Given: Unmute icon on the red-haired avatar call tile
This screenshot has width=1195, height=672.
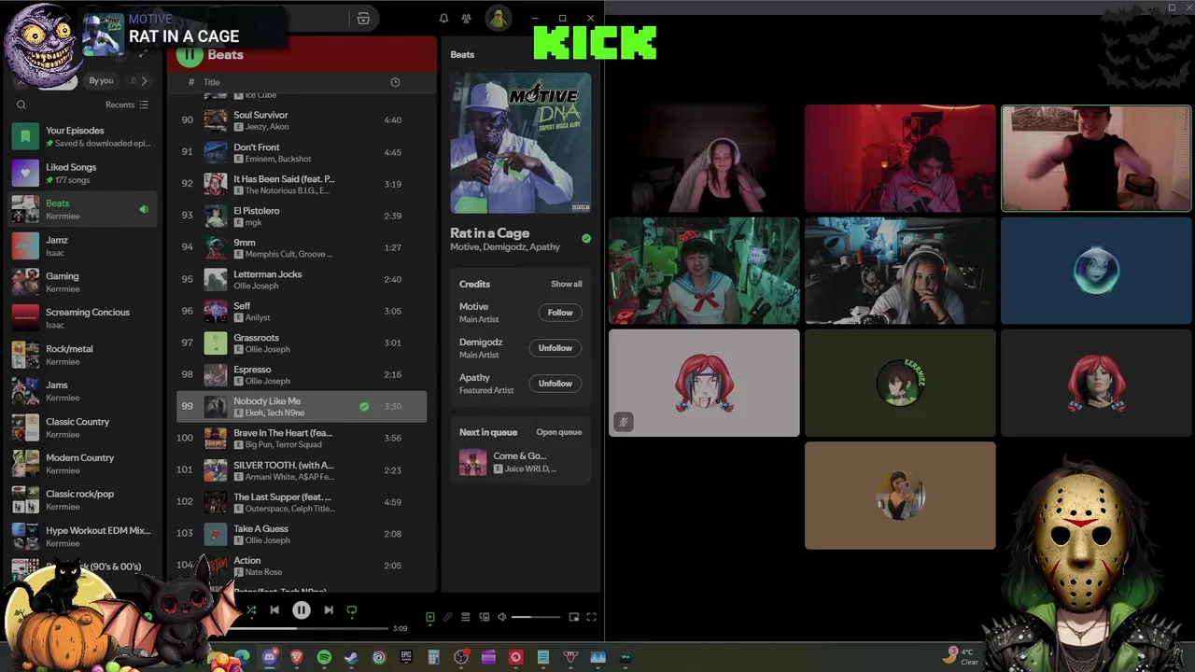Looking at the screenshot, I should [623, 422].
